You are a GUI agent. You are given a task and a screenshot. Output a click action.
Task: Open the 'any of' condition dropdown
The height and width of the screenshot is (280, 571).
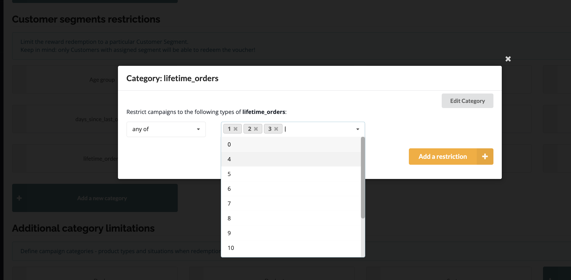pos(166,129)
